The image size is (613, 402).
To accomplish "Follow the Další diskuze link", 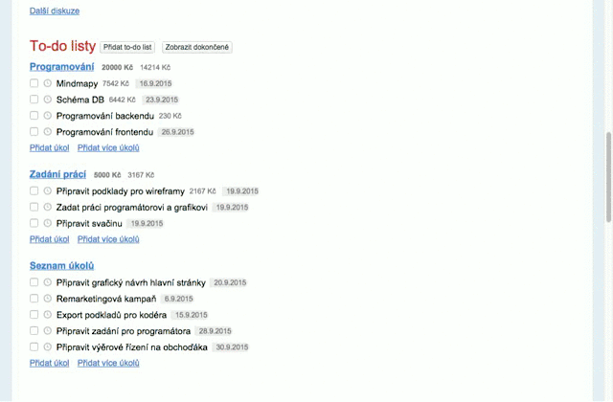I will (x=55, y=11).
